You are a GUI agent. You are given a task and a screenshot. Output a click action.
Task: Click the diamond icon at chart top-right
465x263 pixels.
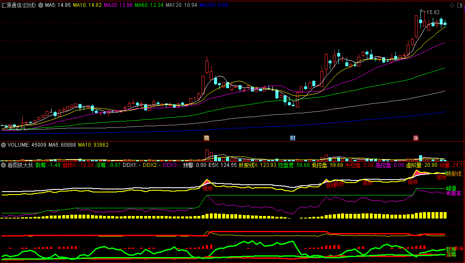tap(452, 5)
